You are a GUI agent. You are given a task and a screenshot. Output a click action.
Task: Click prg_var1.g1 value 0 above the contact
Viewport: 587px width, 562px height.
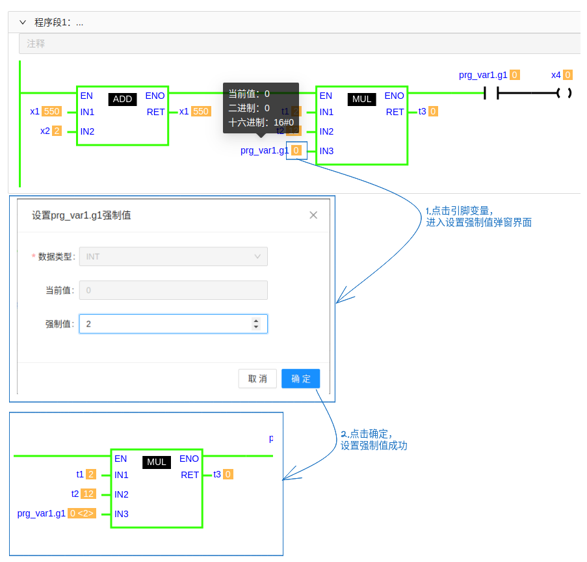(515, 75)
